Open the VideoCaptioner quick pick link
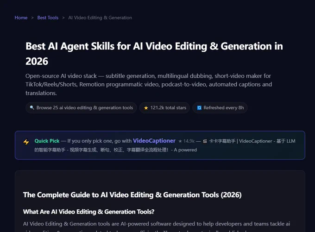The height and width of the screenshot is (232, 315). coord(154,141)
